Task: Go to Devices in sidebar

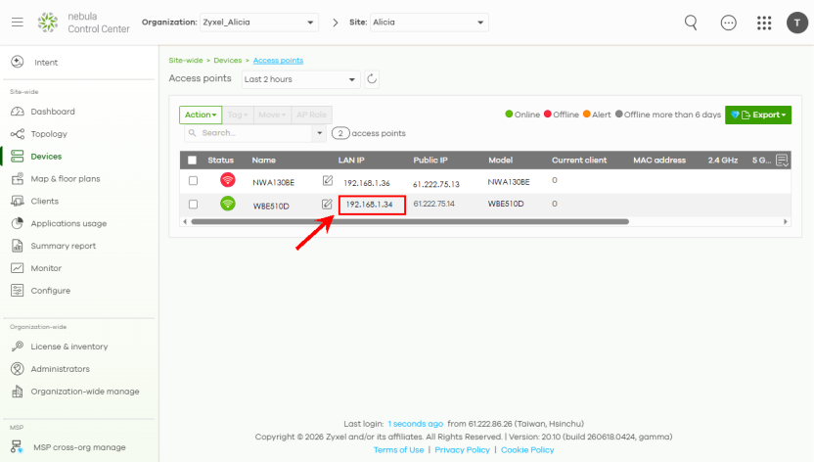Action: (46, 157)
